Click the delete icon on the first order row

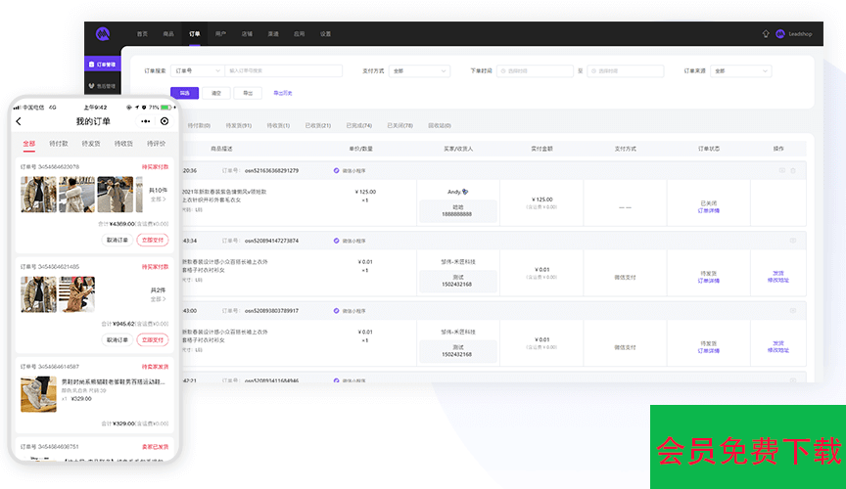[x=793, y=170]
